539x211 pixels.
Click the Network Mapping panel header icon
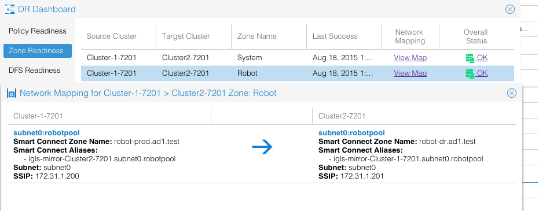point(12,93)
